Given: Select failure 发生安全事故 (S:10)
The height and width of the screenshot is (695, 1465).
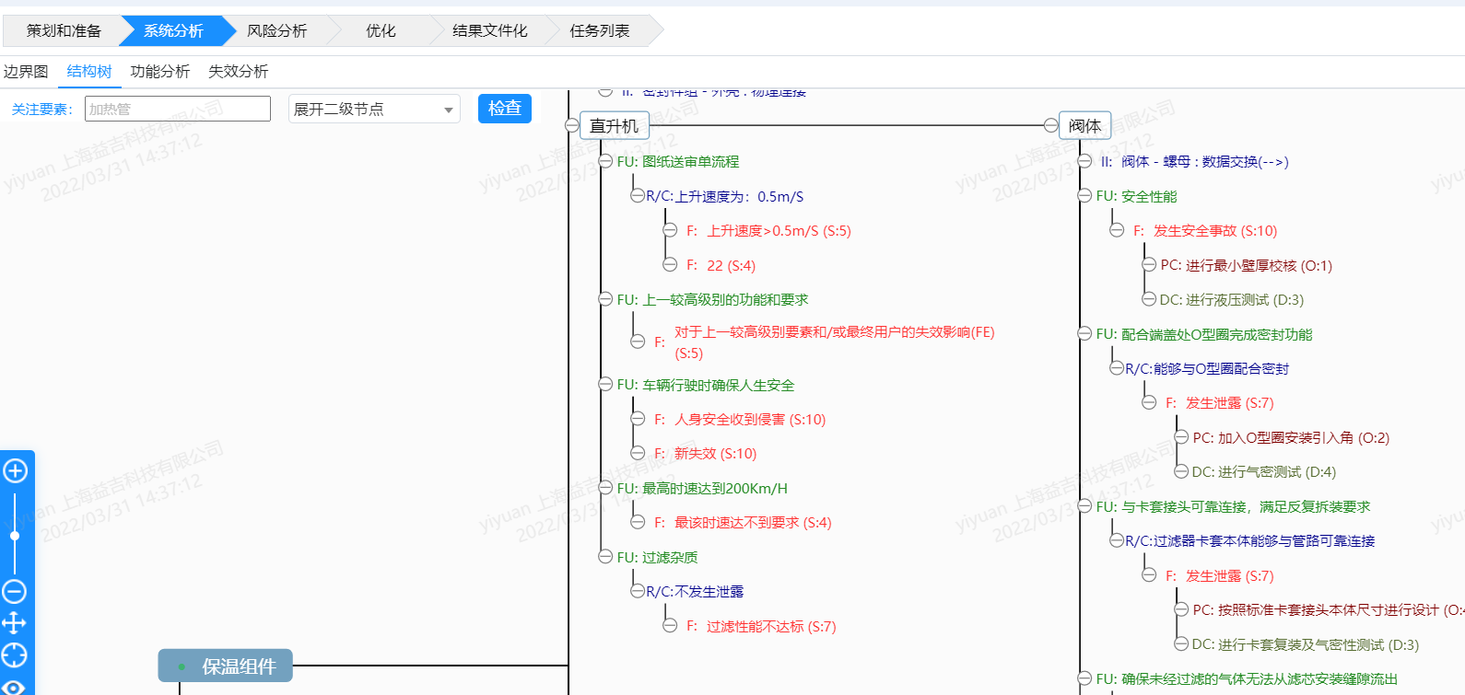Looking at the screenshot, I should tap(1215, 231).
